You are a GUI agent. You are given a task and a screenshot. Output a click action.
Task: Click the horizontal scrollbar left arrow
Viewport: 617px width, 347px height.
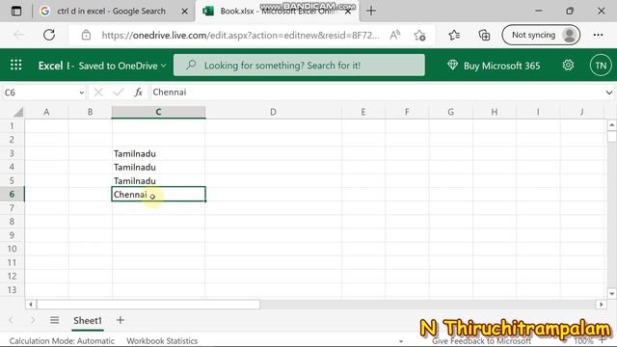[x=31, y=305]
